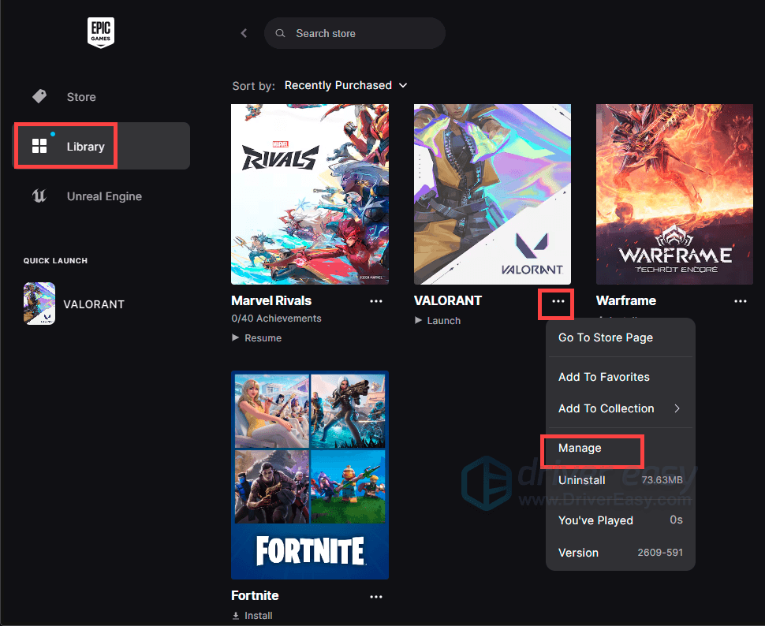Choose Go To Store Page menu entry
Viewport: 765px width, 626px height.
point(605,337)
